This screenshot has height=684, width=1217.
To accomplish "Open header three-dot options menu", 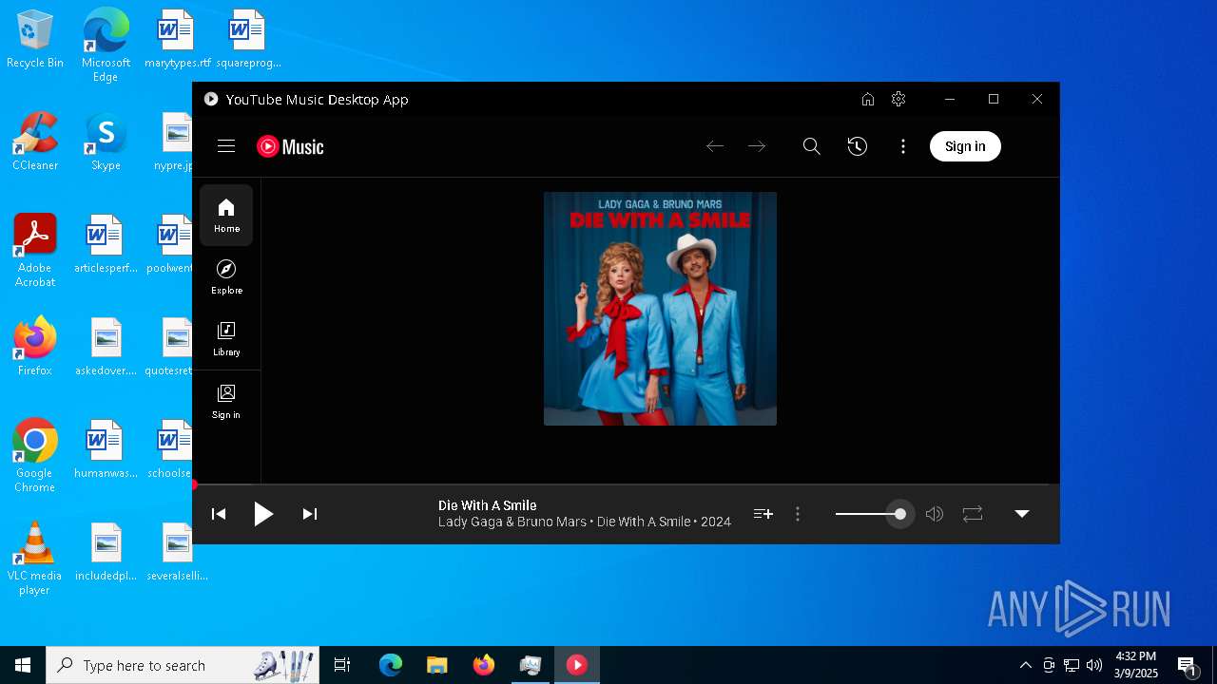I will [x=903, y=146].
